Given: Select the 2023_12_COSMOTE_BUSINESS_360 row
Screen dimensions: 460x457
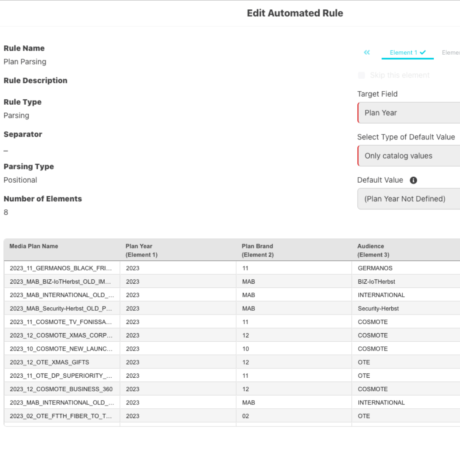Looking at the screenshot, I should pos(61,389).
